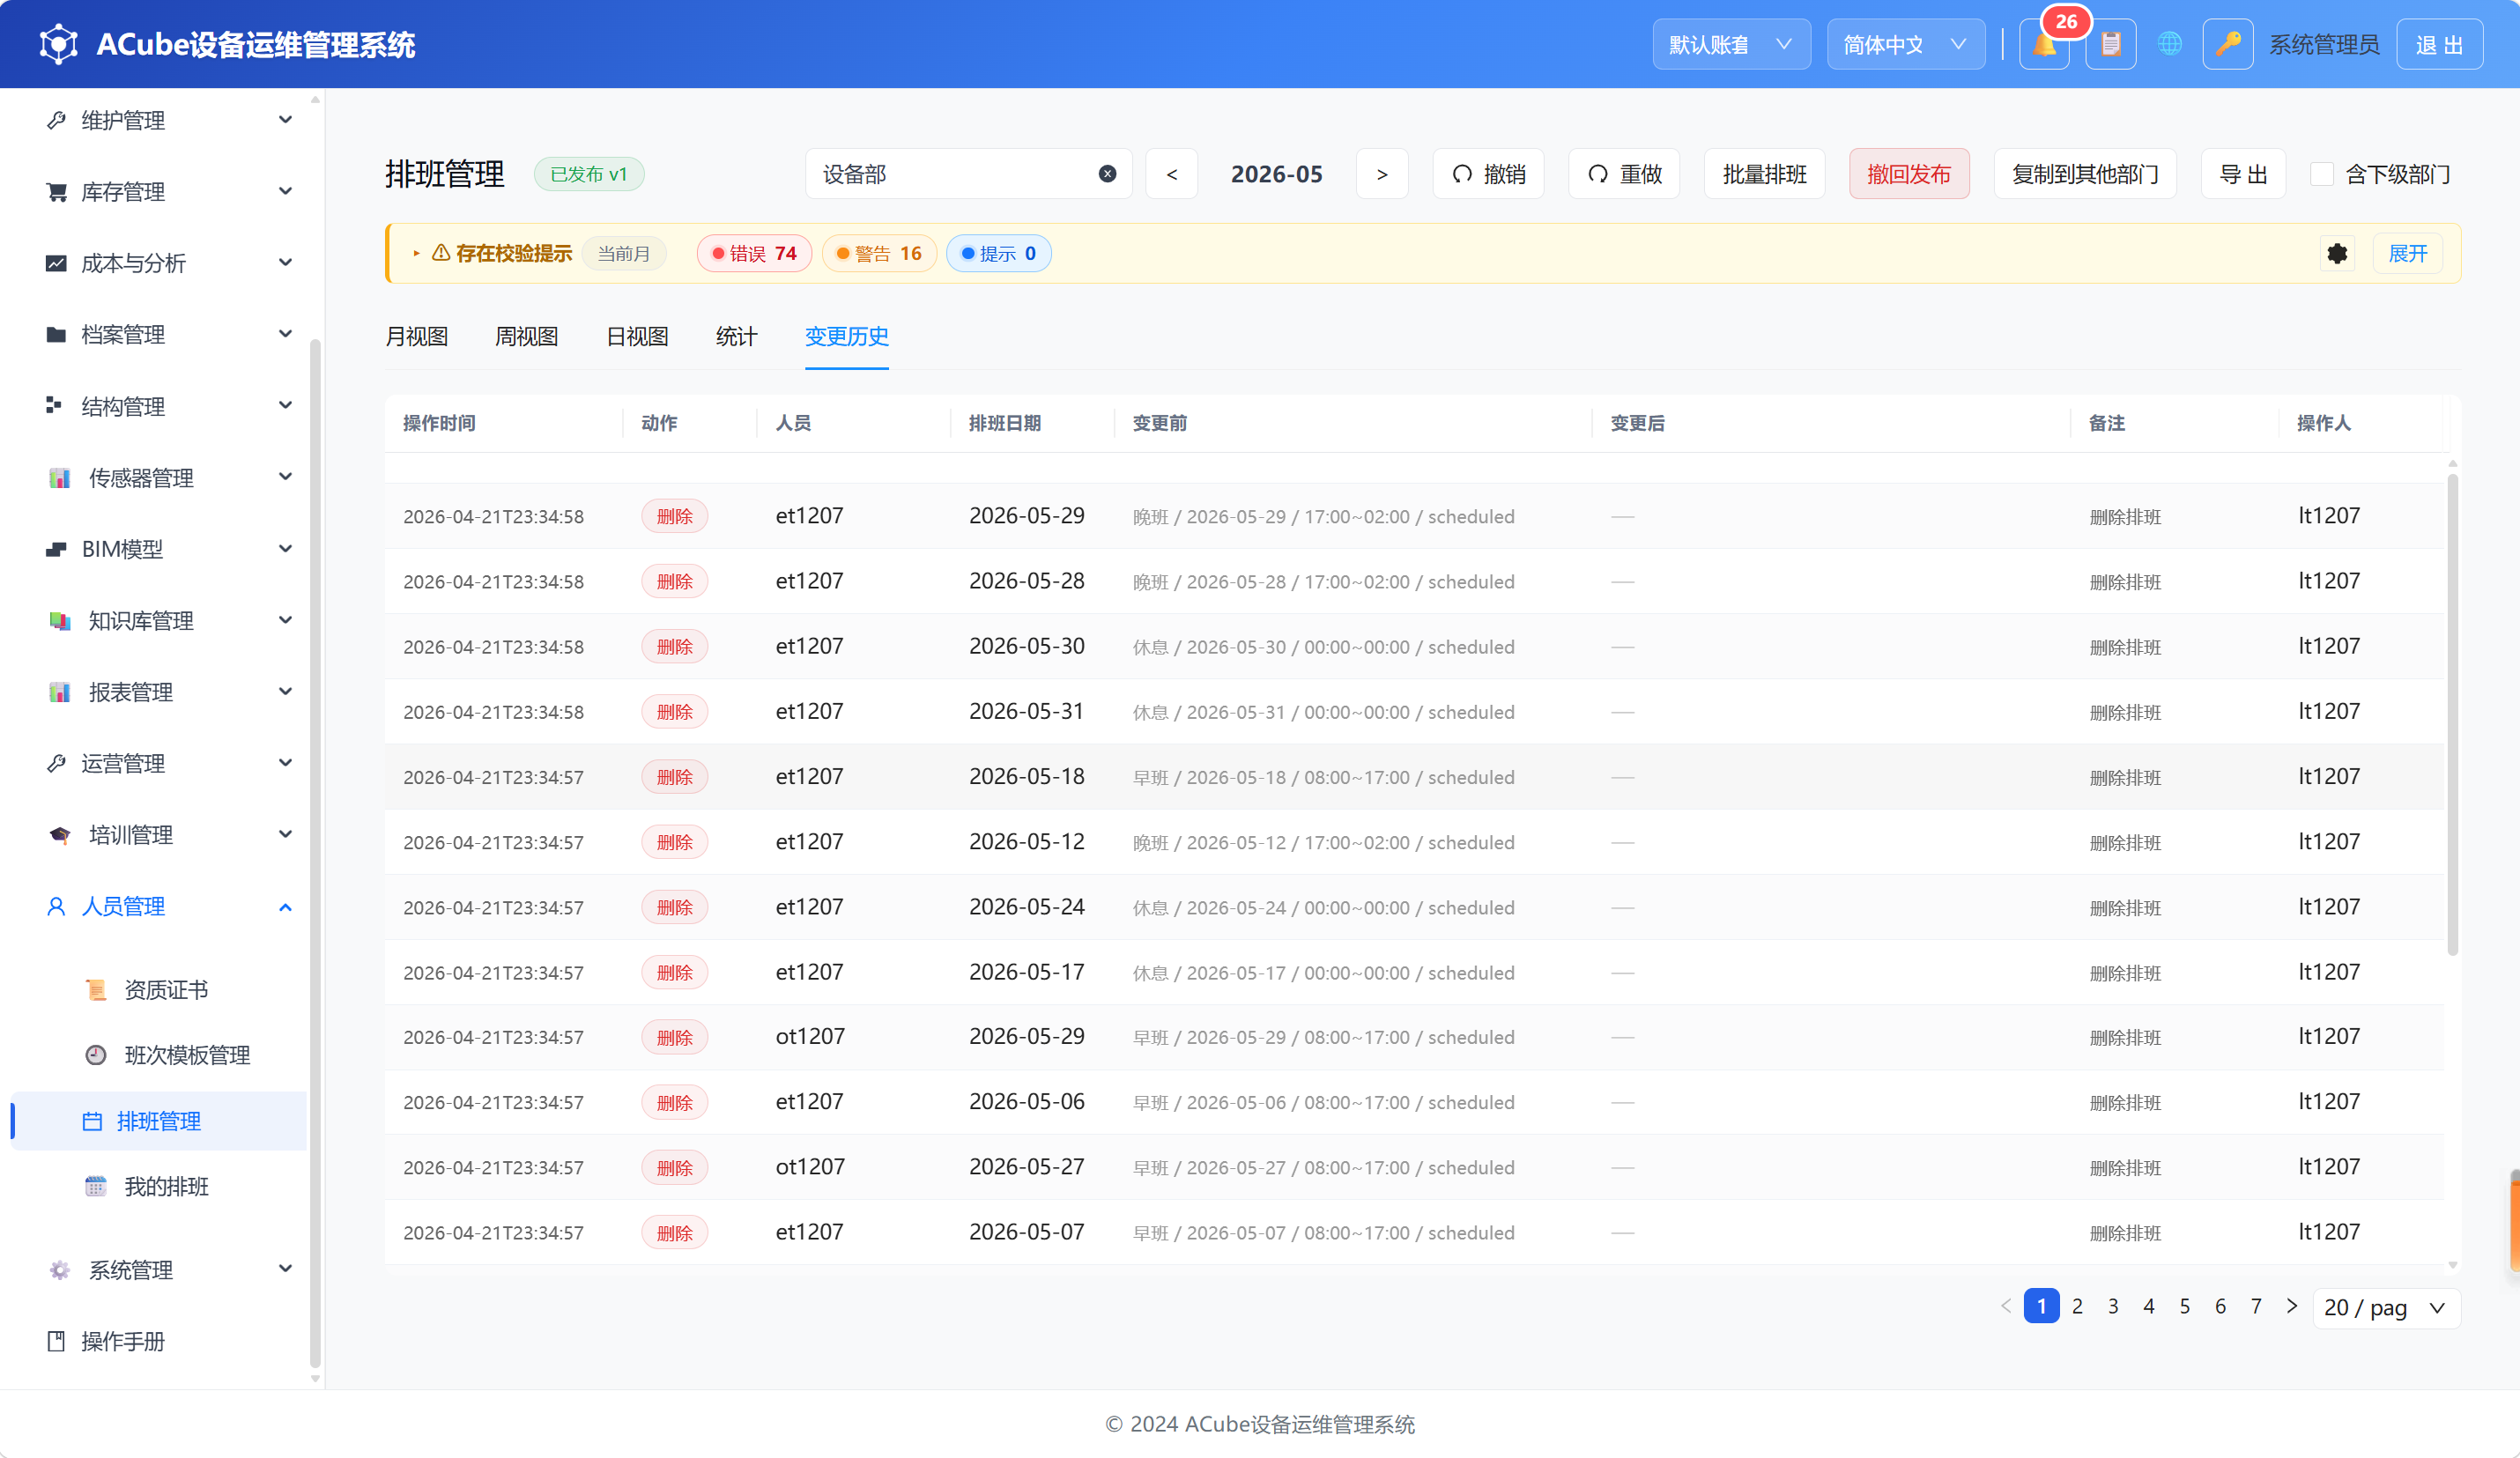Go to the next month after 2026-05
The image size is (2520, 1458).
click(x=1382, y=174)
